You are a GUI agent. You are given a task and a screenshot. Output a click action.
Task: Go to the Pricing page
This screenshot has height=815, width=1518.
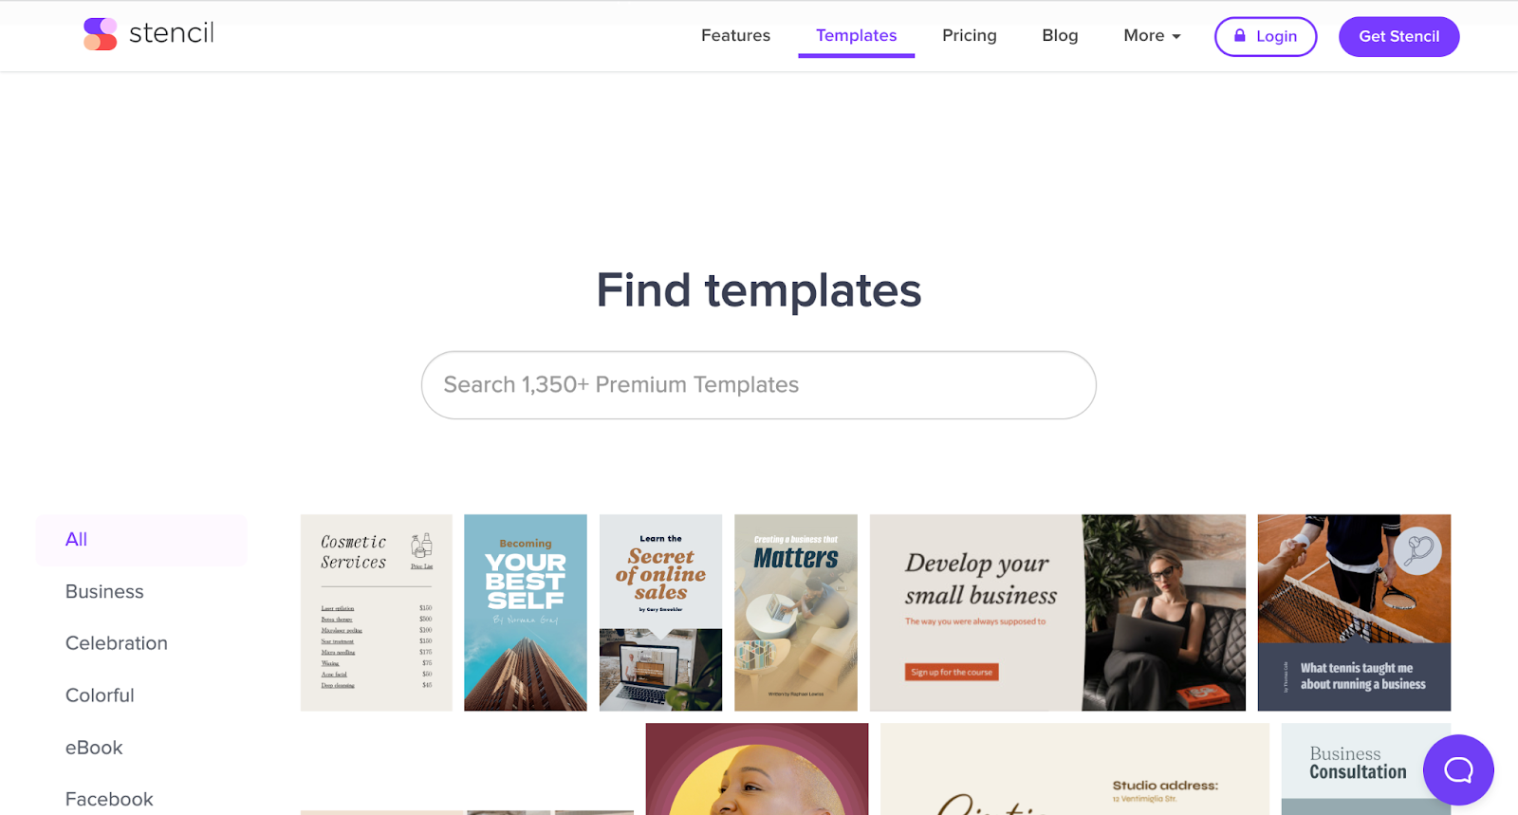[x=969, y=35]
